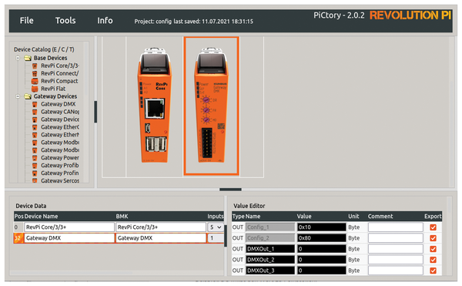The image size is (462, 286).
Task: Click the REVOLUTION PI logo
Action: [410, 15]
